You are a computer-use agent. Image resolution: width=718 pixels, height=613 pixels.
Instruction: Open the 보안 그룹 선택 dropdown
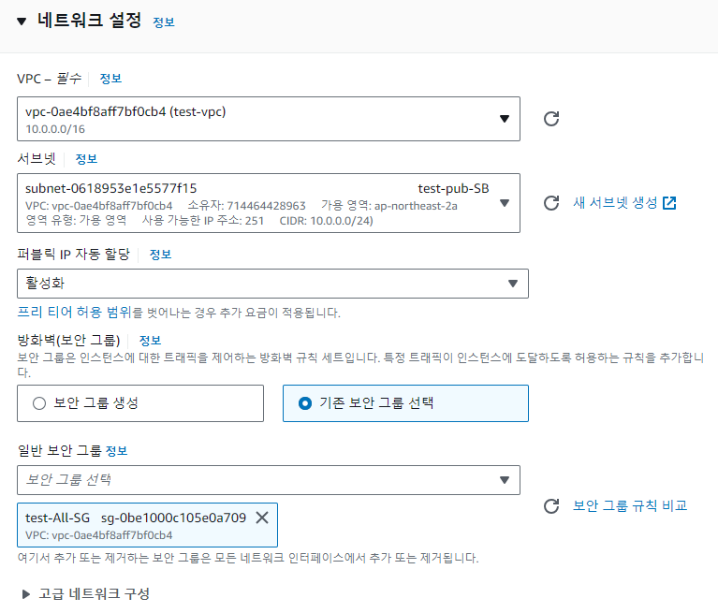(269, 480)
